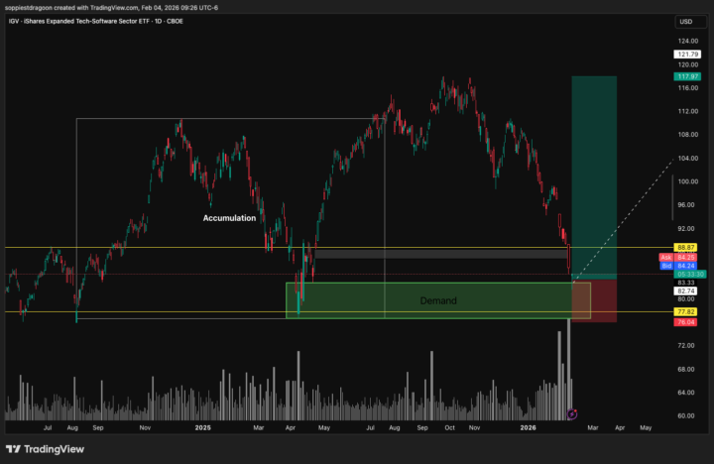Click the 92.00 price axis value
This screenshot has width=714, height=464.
click(x=686, y=229)
